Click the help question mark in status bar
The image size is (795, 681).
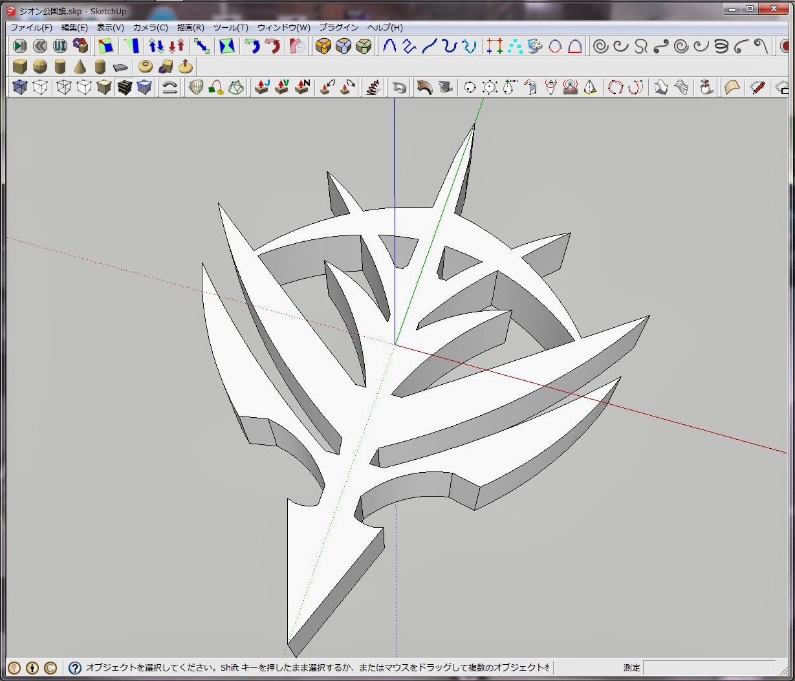point(75,668)
